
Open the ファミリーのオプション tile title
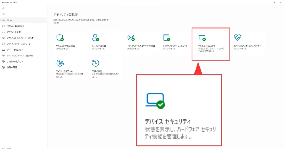(65, 71)
